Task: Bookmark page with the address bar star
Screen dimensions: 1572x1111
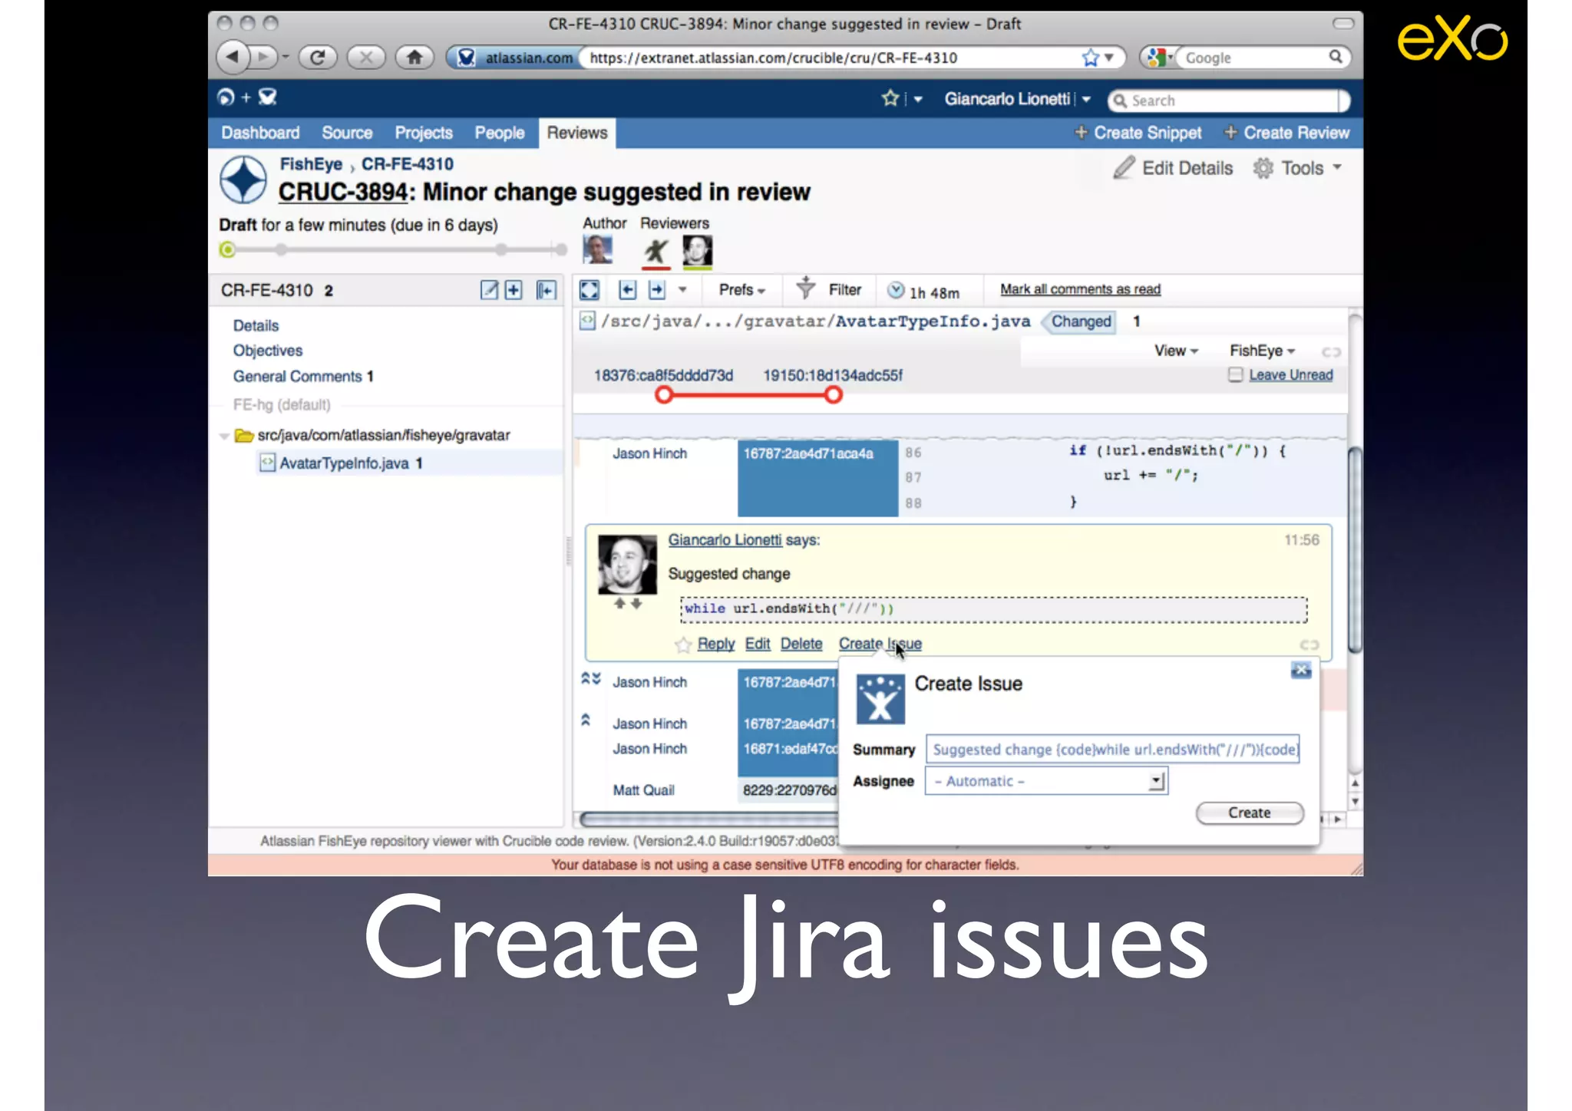Action: [1090, 58]
